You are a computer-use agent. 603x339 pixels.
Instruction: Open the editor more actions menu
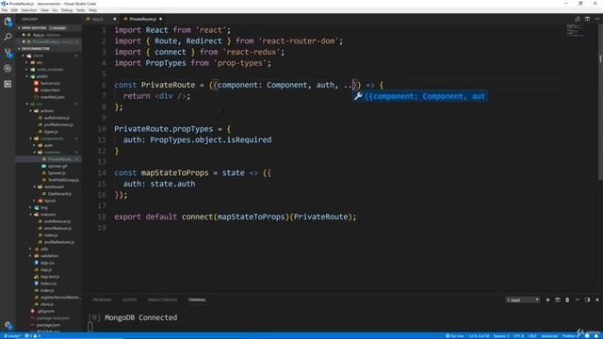click(597, 19)
